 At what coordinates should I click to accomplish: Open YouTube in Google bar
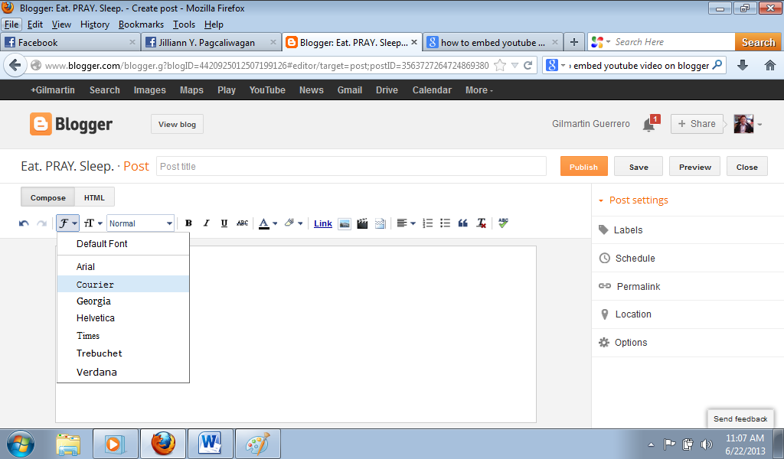(x=267, y=90)
